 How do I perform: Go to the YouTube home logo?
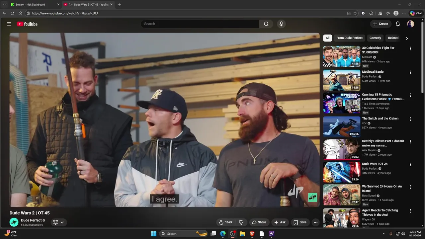tap(27, 24)
